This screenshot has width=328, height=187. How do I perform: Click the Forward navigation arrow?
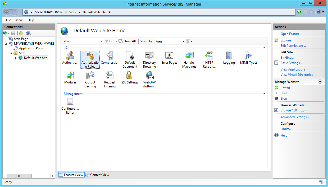click(15, 12)
